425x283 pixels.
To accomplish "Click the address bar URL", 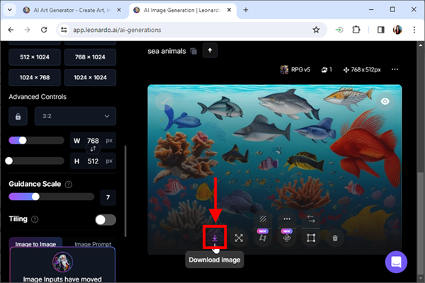I will [x=117, y=30].
